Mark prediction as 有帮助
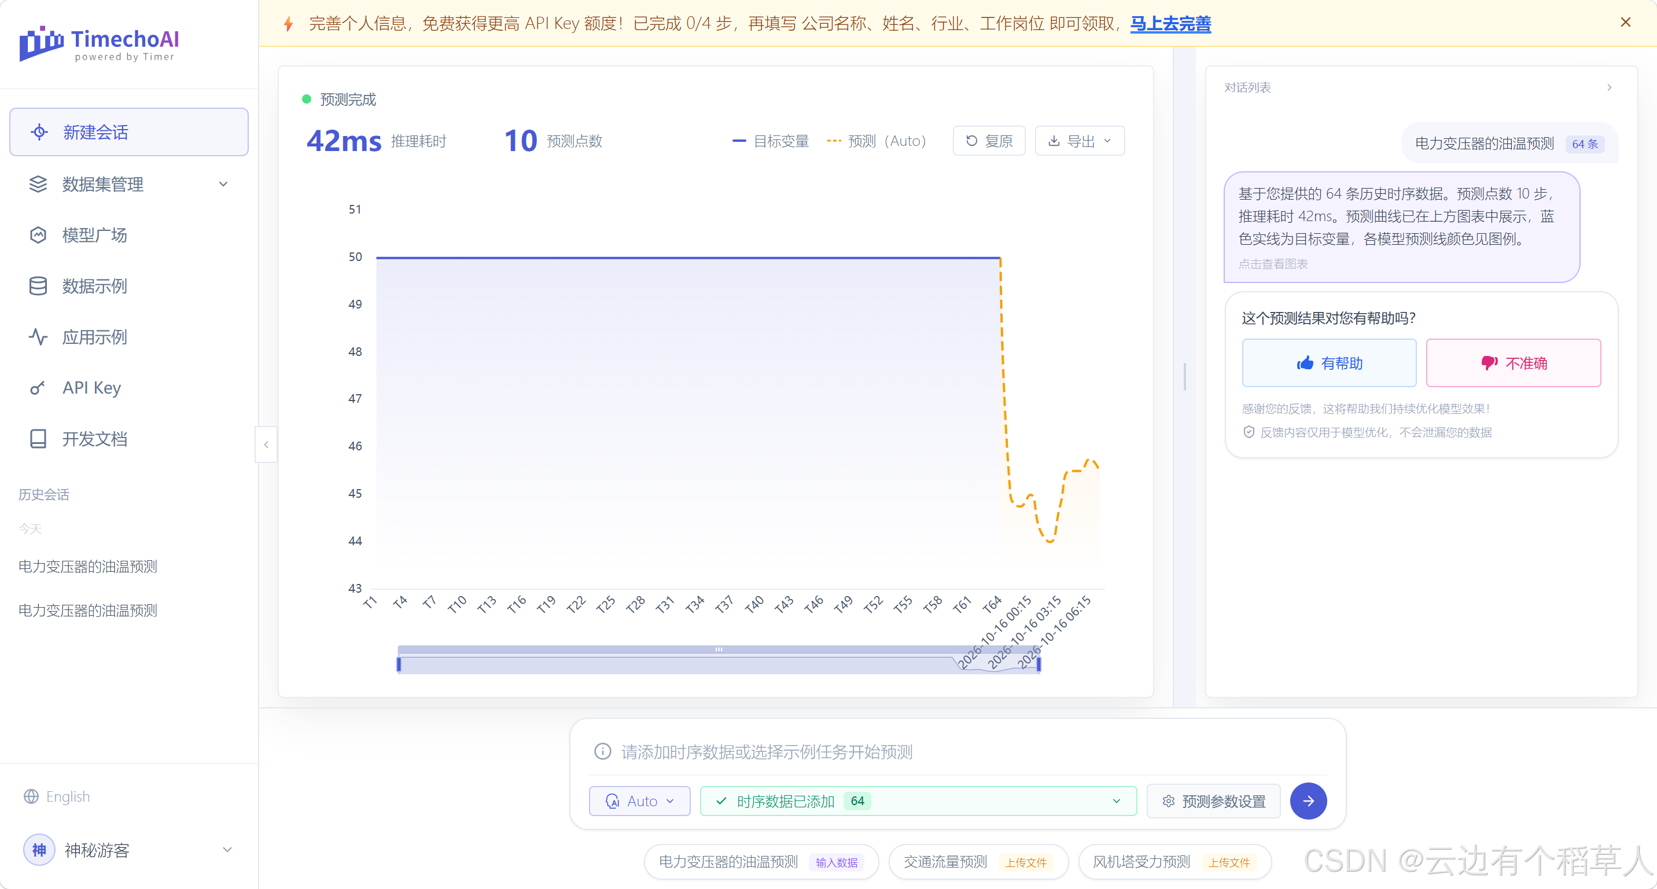This screenshot has width=1657, height=889. (x=1329, y=363)
